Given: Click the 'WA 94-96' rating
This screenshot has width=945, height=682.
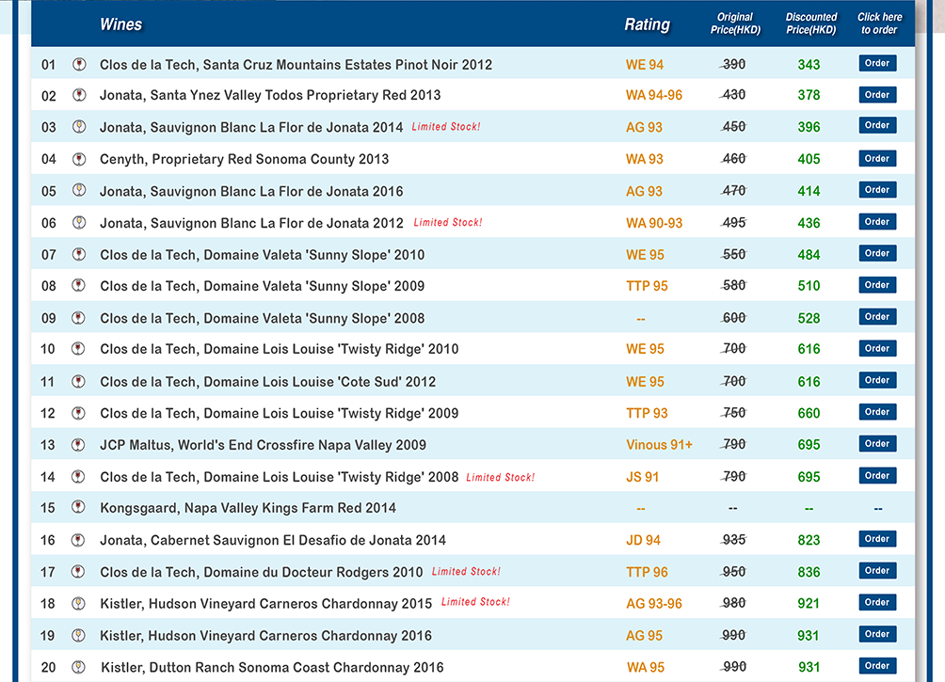Looking at the screenshot, I should 654,95.
